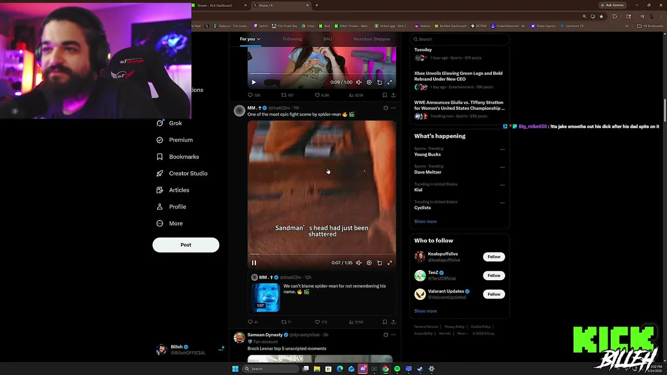Switch to the Nextdoor Steppas tab
667x375 pixels.
coord(372,39)
